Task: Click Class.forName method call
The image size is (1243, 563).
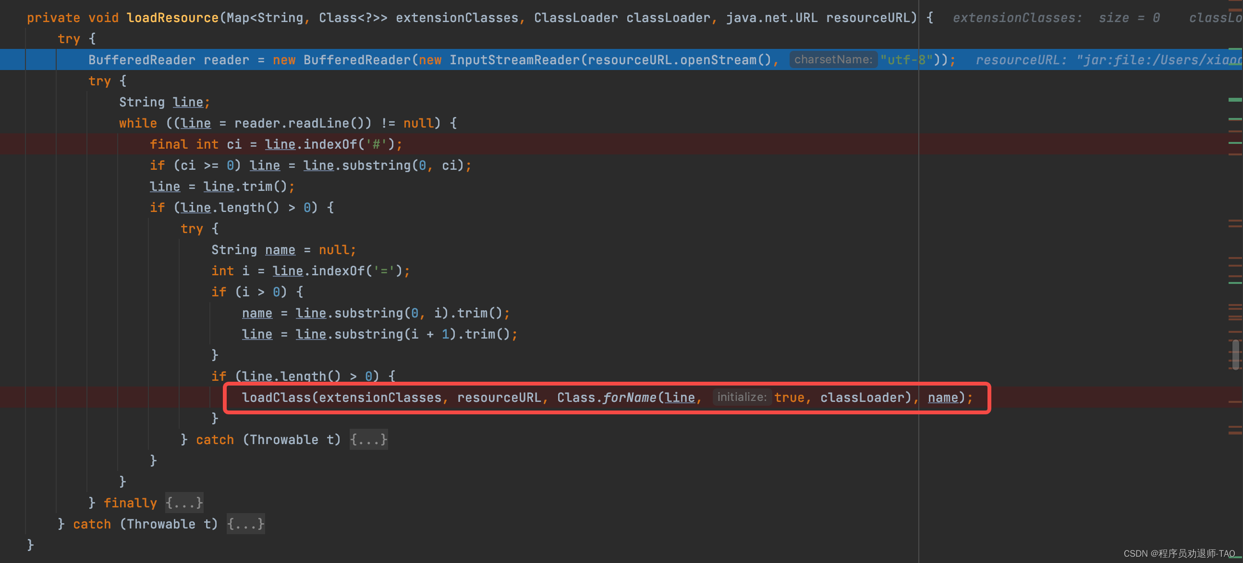Action: pos(607,398)
